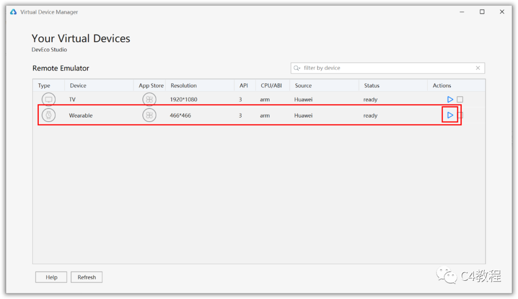
Task: Click the search magnifier icon
Action: (x=297, y=68)
